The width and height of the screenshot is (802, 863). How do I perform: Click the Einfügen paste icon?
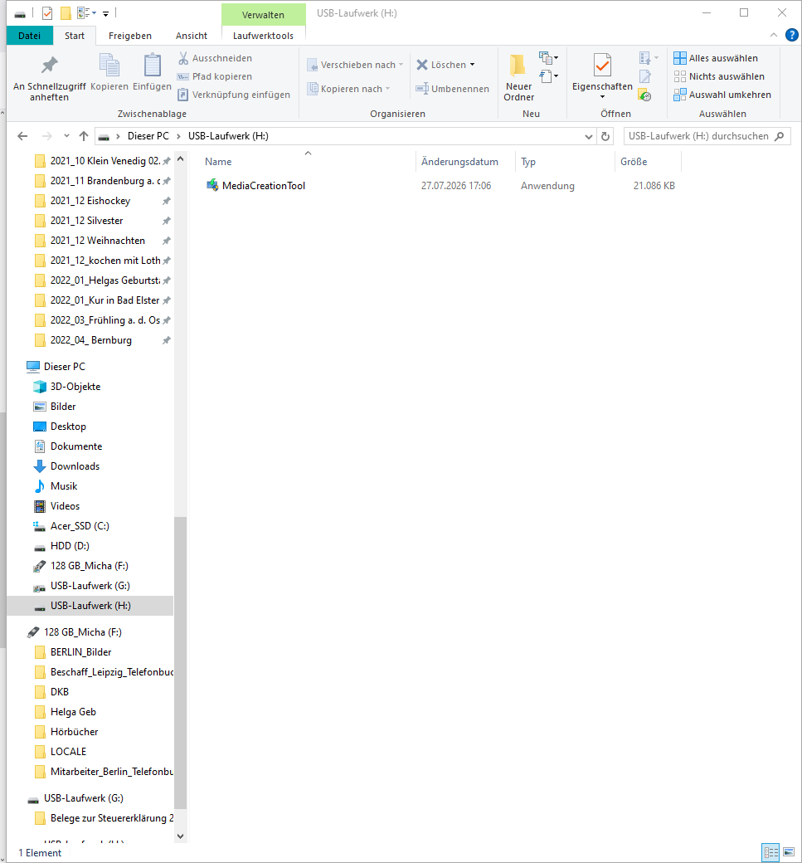point(153,66)
